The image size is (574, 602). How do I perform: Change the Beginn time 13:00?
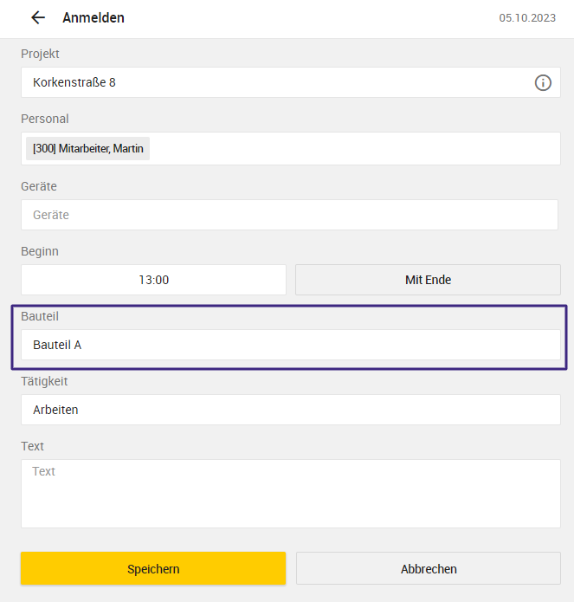153,280
